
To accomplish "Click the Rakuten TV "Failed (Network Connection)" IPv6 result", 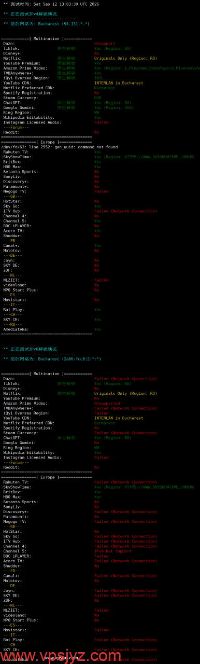I will pyautogui.click(x=125, y=482).
